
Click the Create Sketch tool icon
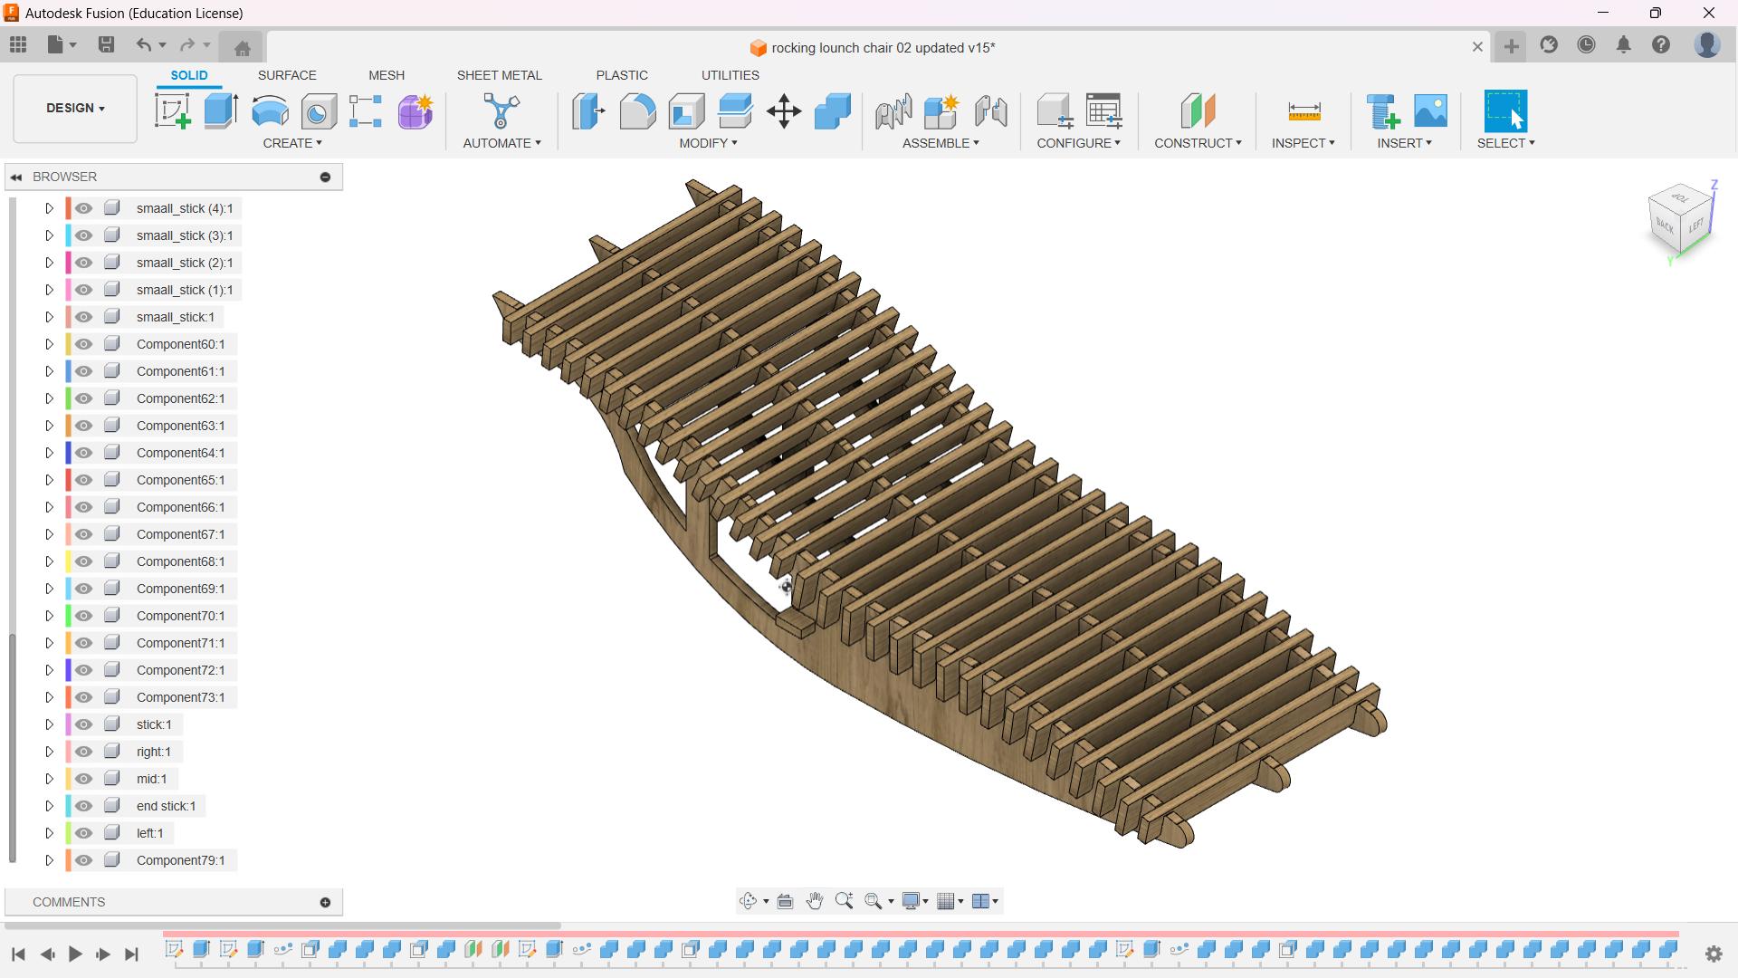click(x=172, y=111)
